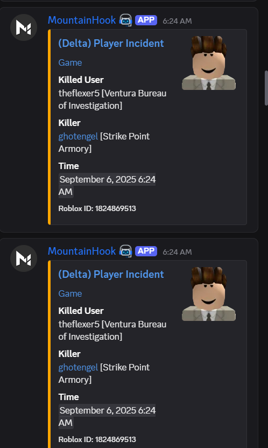Click the bot headset icon in first message

click(x=125, y=20)
